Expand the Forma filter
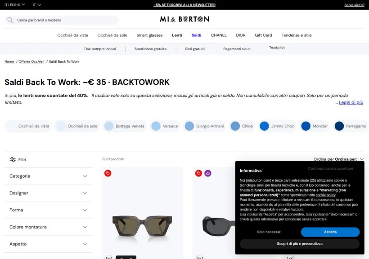The height and width of the screenshot is (259, 369). click(x=48, y=210)
